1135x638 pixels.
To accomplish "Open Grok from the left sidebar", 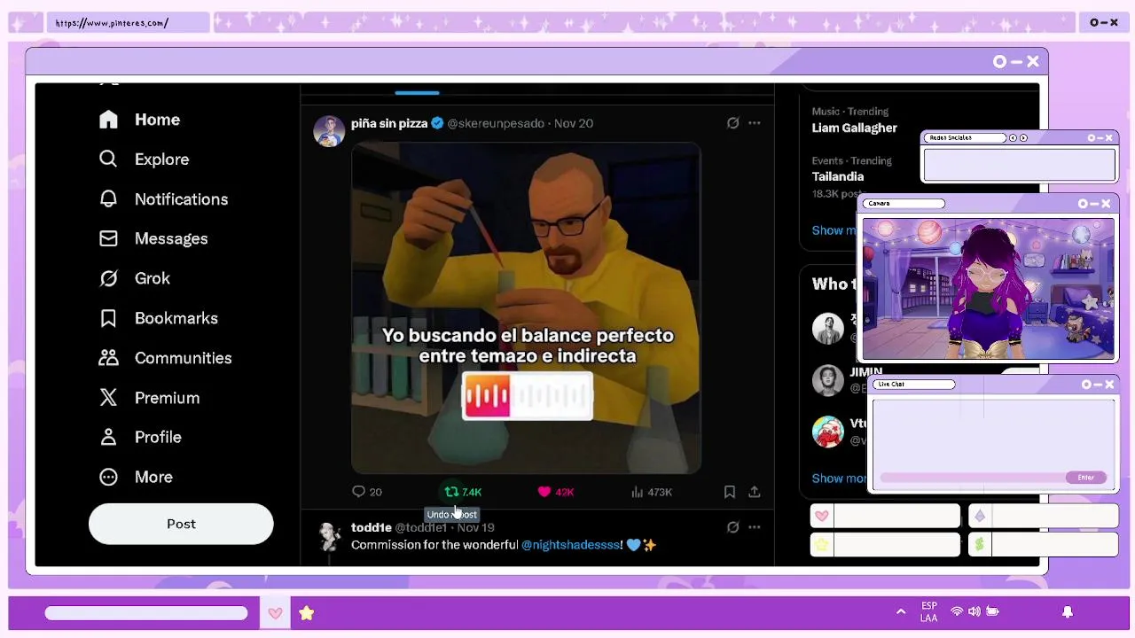I will click(x=134, y=278).
